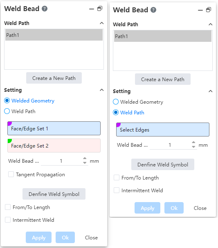218x248 pixels.
Task: Enable Intermittent Weld in left panel
Action: (8, 220)
